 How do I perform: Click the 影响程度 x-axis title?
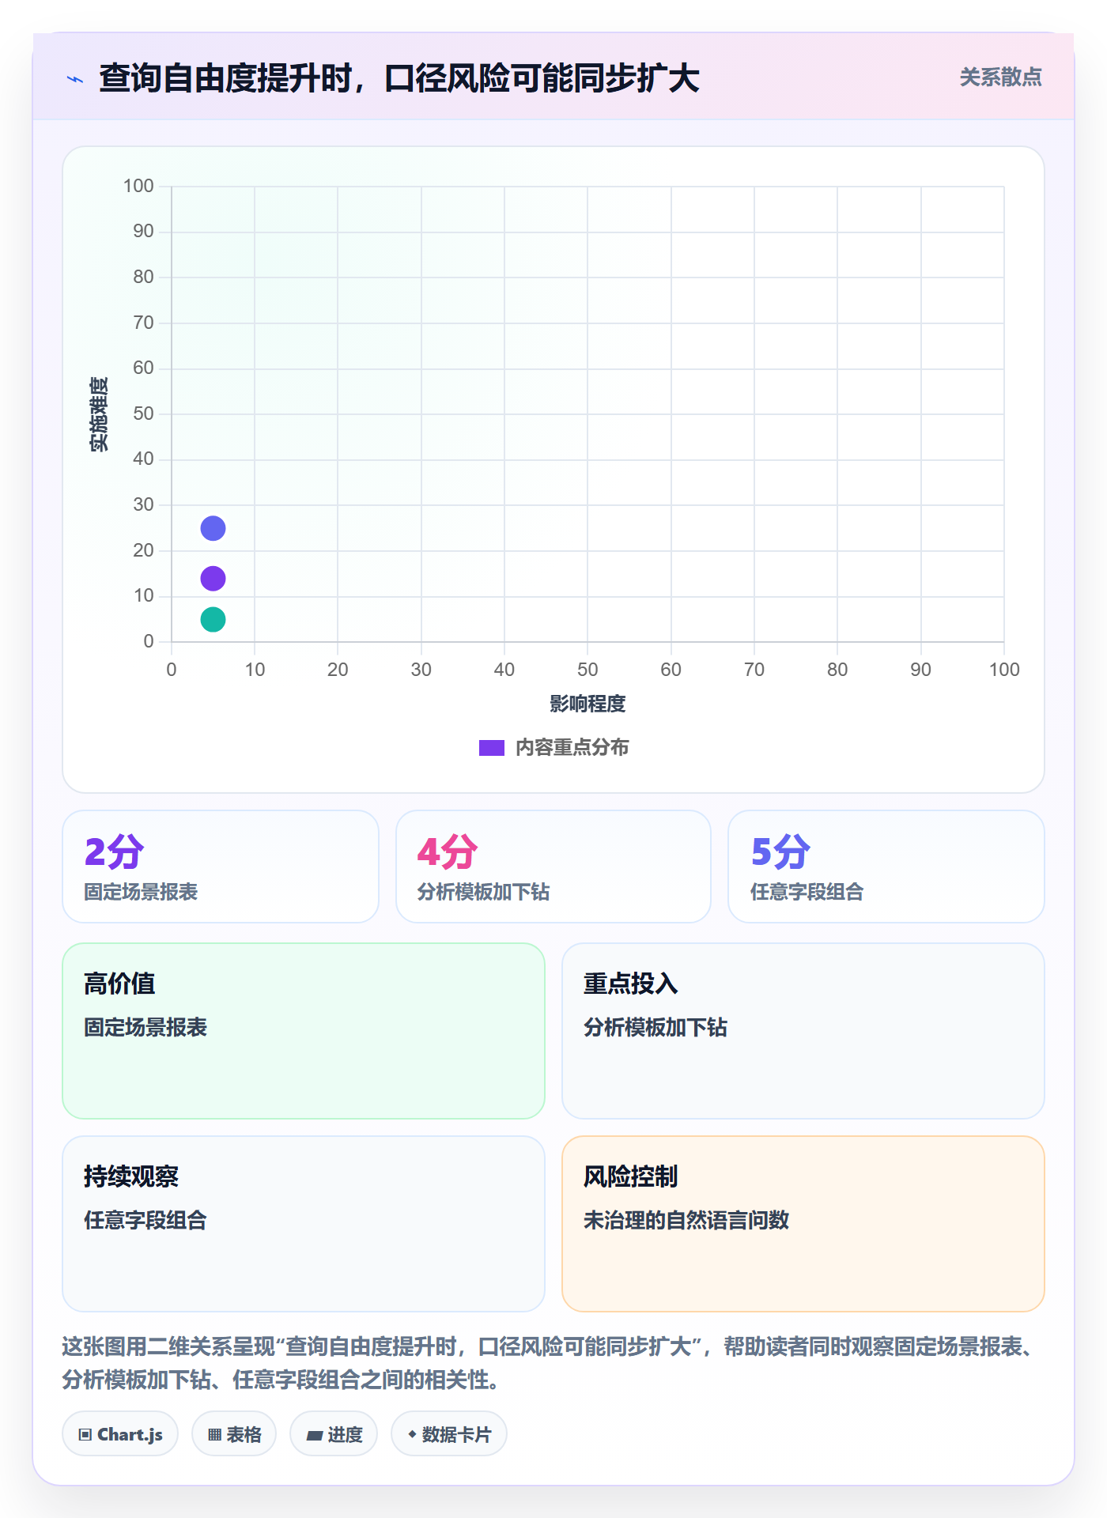point(588,704)
